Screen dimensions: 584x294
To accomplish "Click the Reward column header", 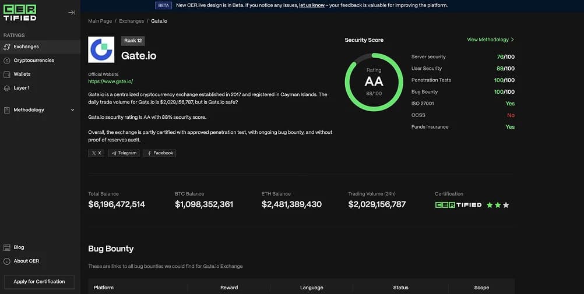I will [229, 288].
